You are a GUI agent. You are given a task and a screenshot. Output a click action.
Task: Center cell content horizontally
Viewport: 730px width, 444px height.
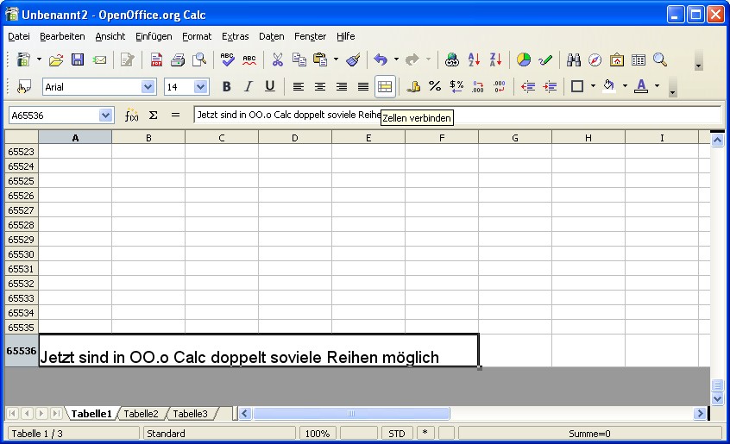[x=320, y=87]
